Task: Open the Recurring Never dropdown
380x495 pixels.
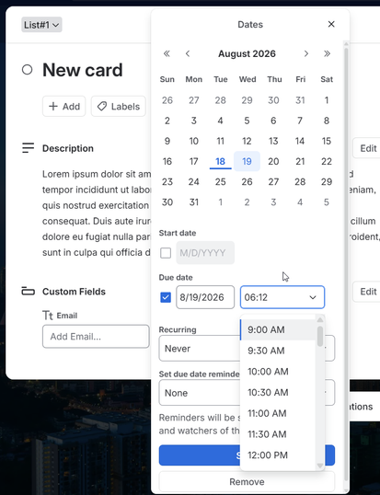Action: pos(200,349)
